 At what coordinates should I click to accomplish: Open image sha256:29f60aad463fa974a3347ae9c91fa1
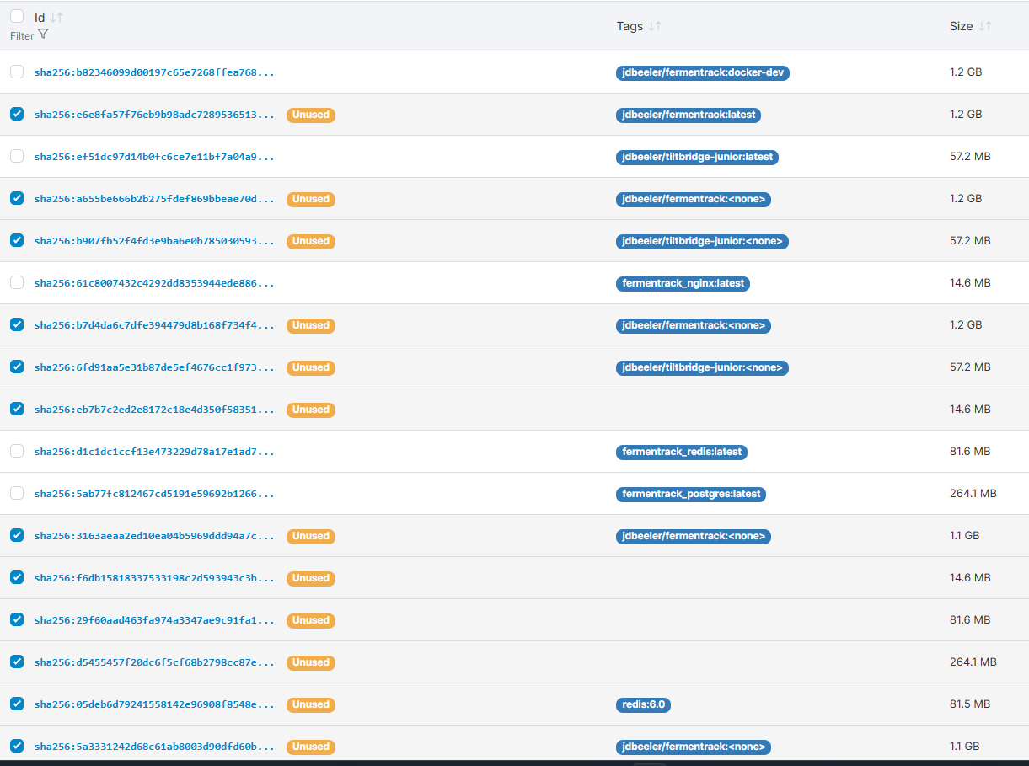154,620
